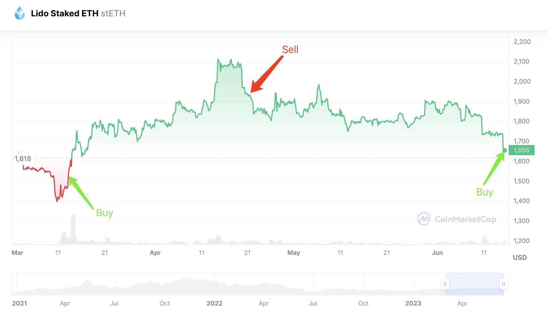Click the Lido water-drop logo icon

click(20, 13)
